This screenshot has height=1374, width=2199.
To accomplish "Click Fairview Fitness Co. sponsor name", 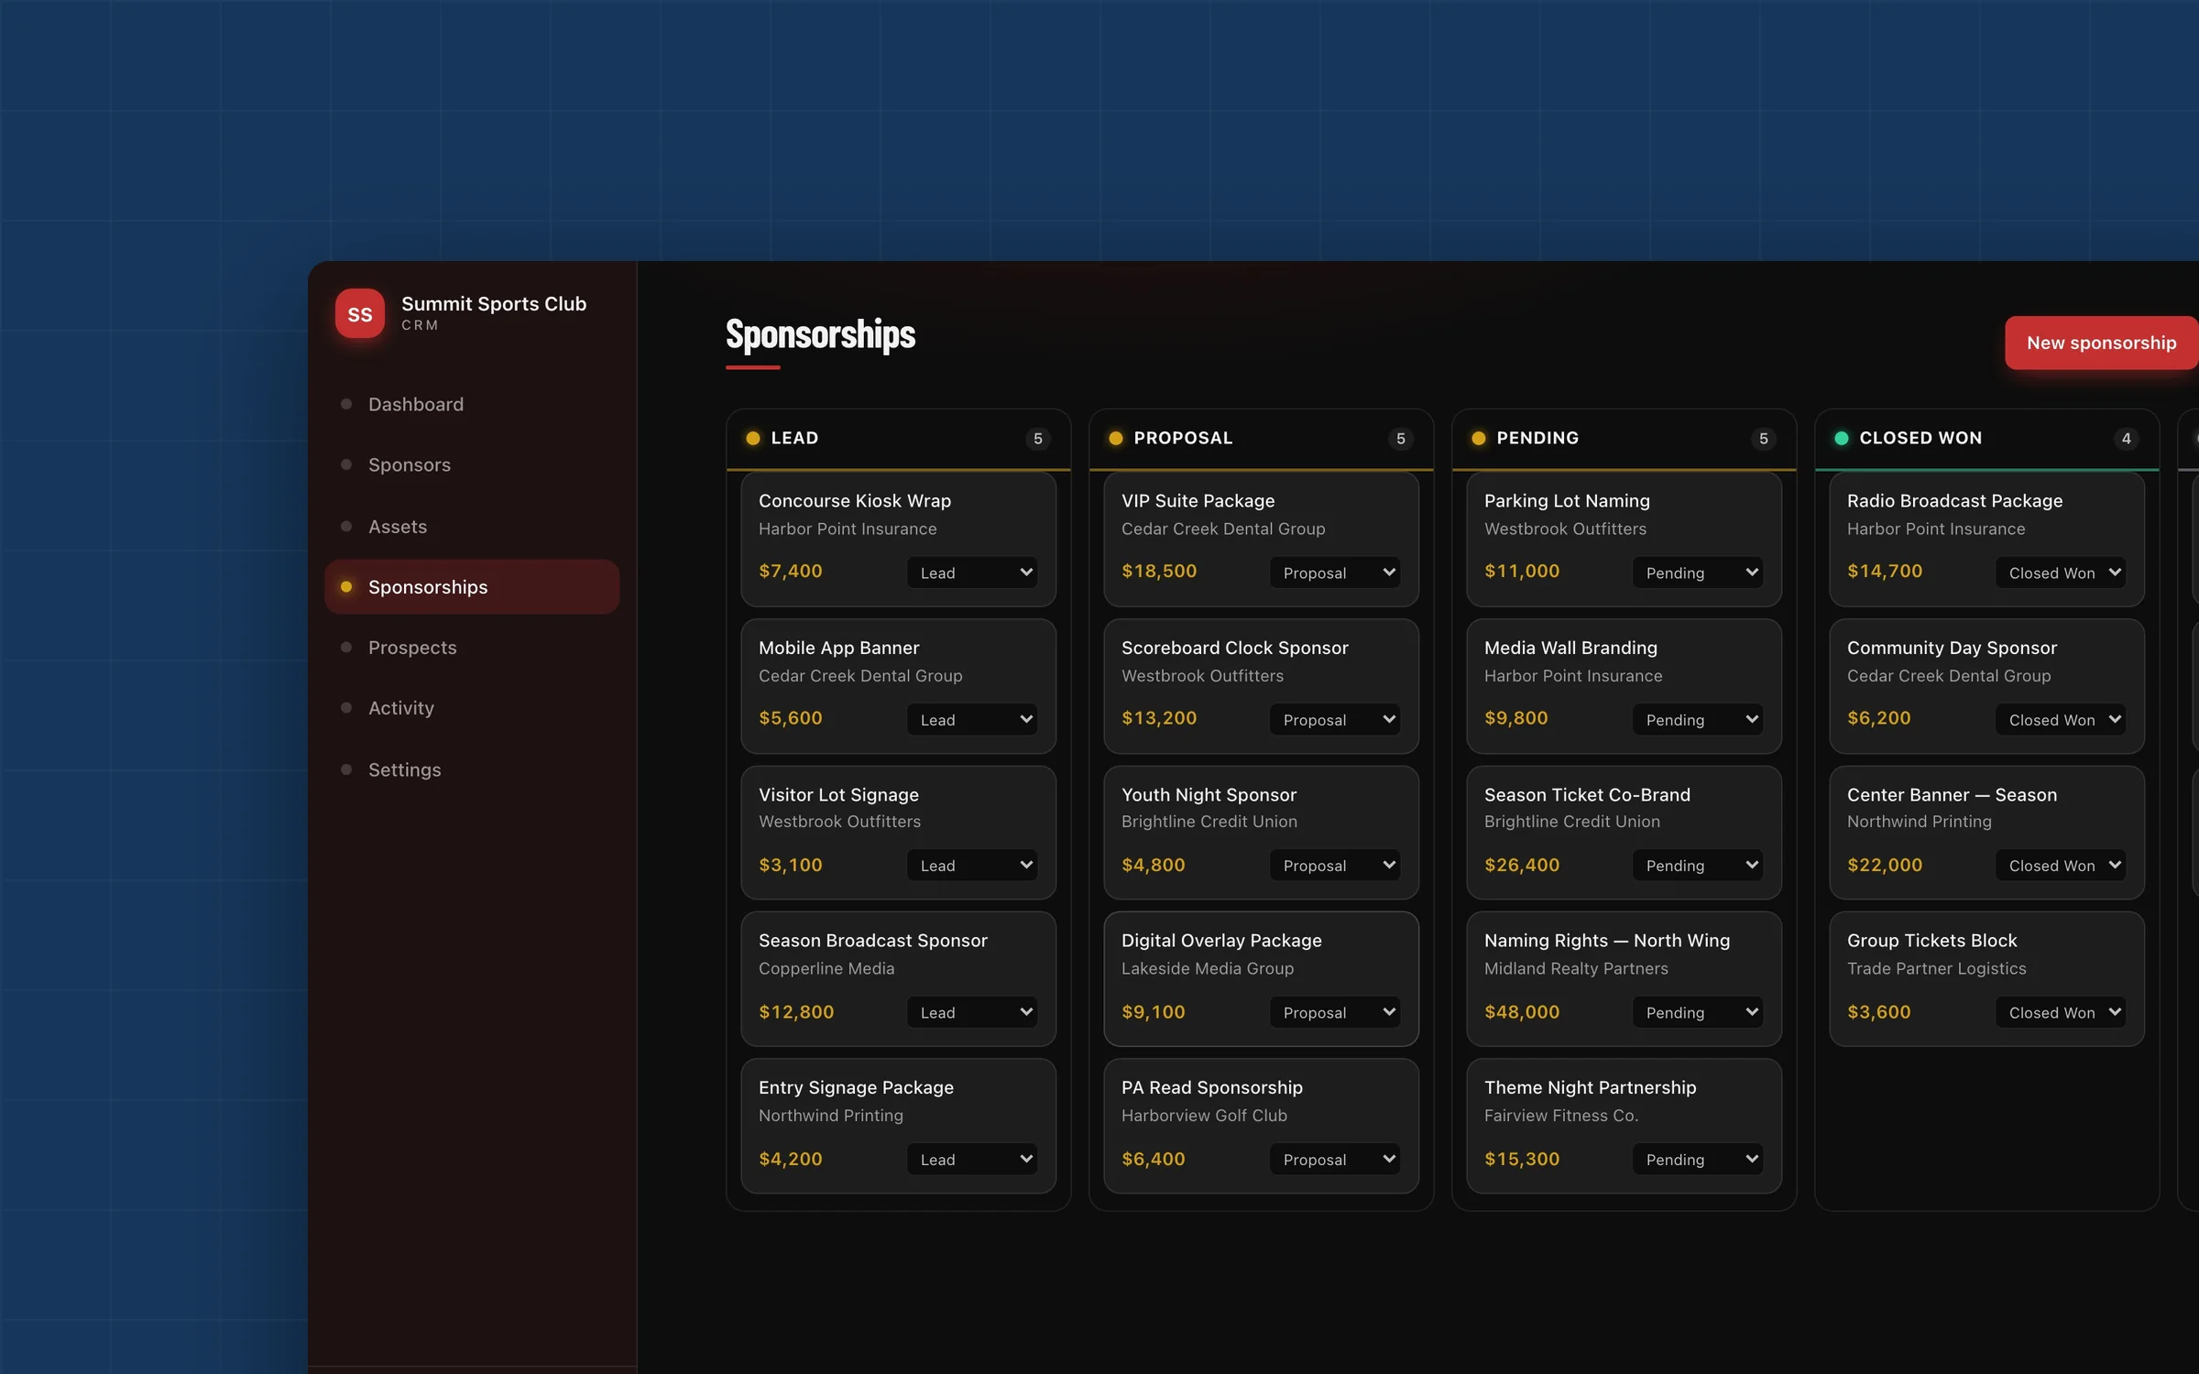I will click(1560, 1116).
